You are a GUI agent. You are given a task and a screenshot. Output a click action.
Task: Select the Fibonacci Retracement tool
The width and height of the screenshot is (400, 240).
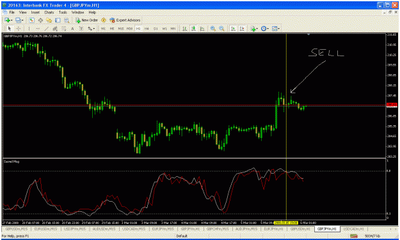[64, 29]
